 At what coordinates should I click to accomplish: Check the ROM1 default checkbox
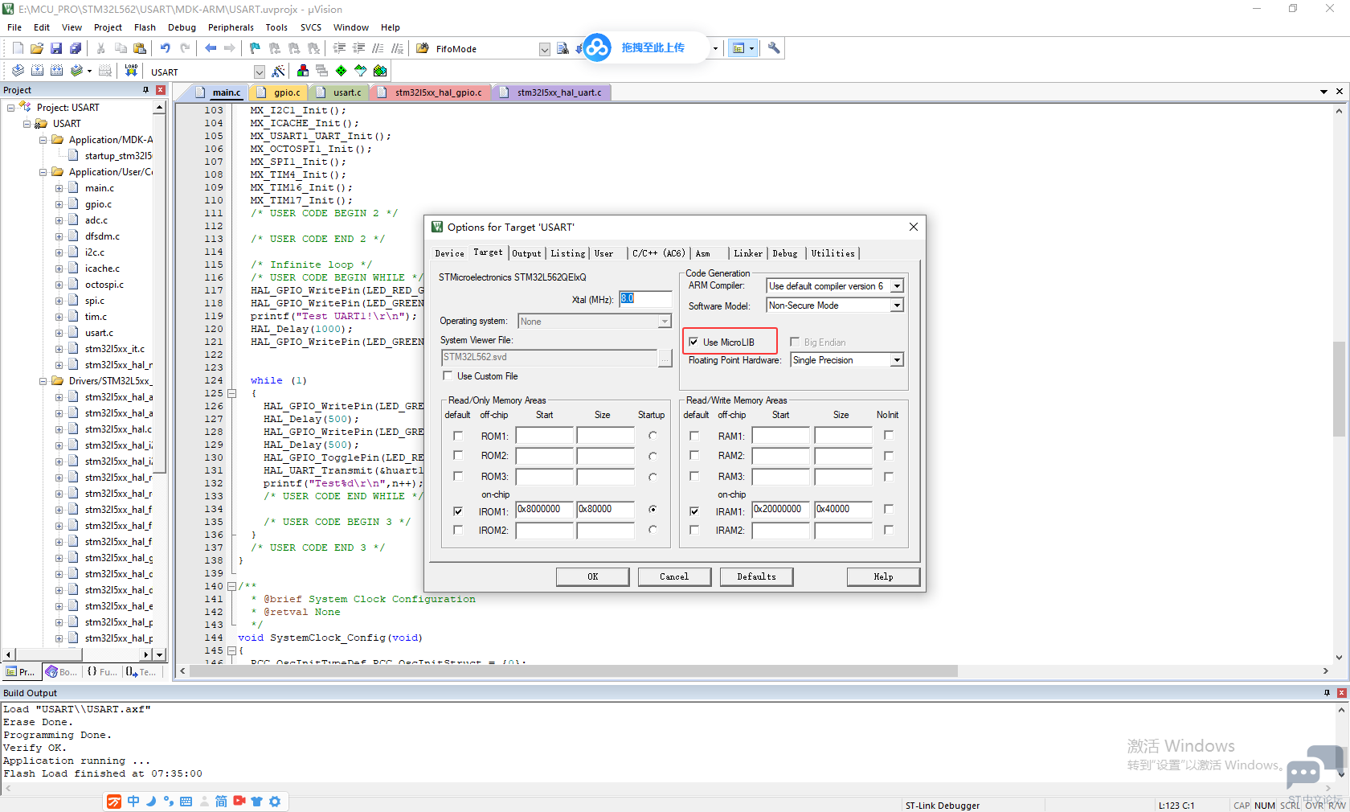click(x=458, y=436)
